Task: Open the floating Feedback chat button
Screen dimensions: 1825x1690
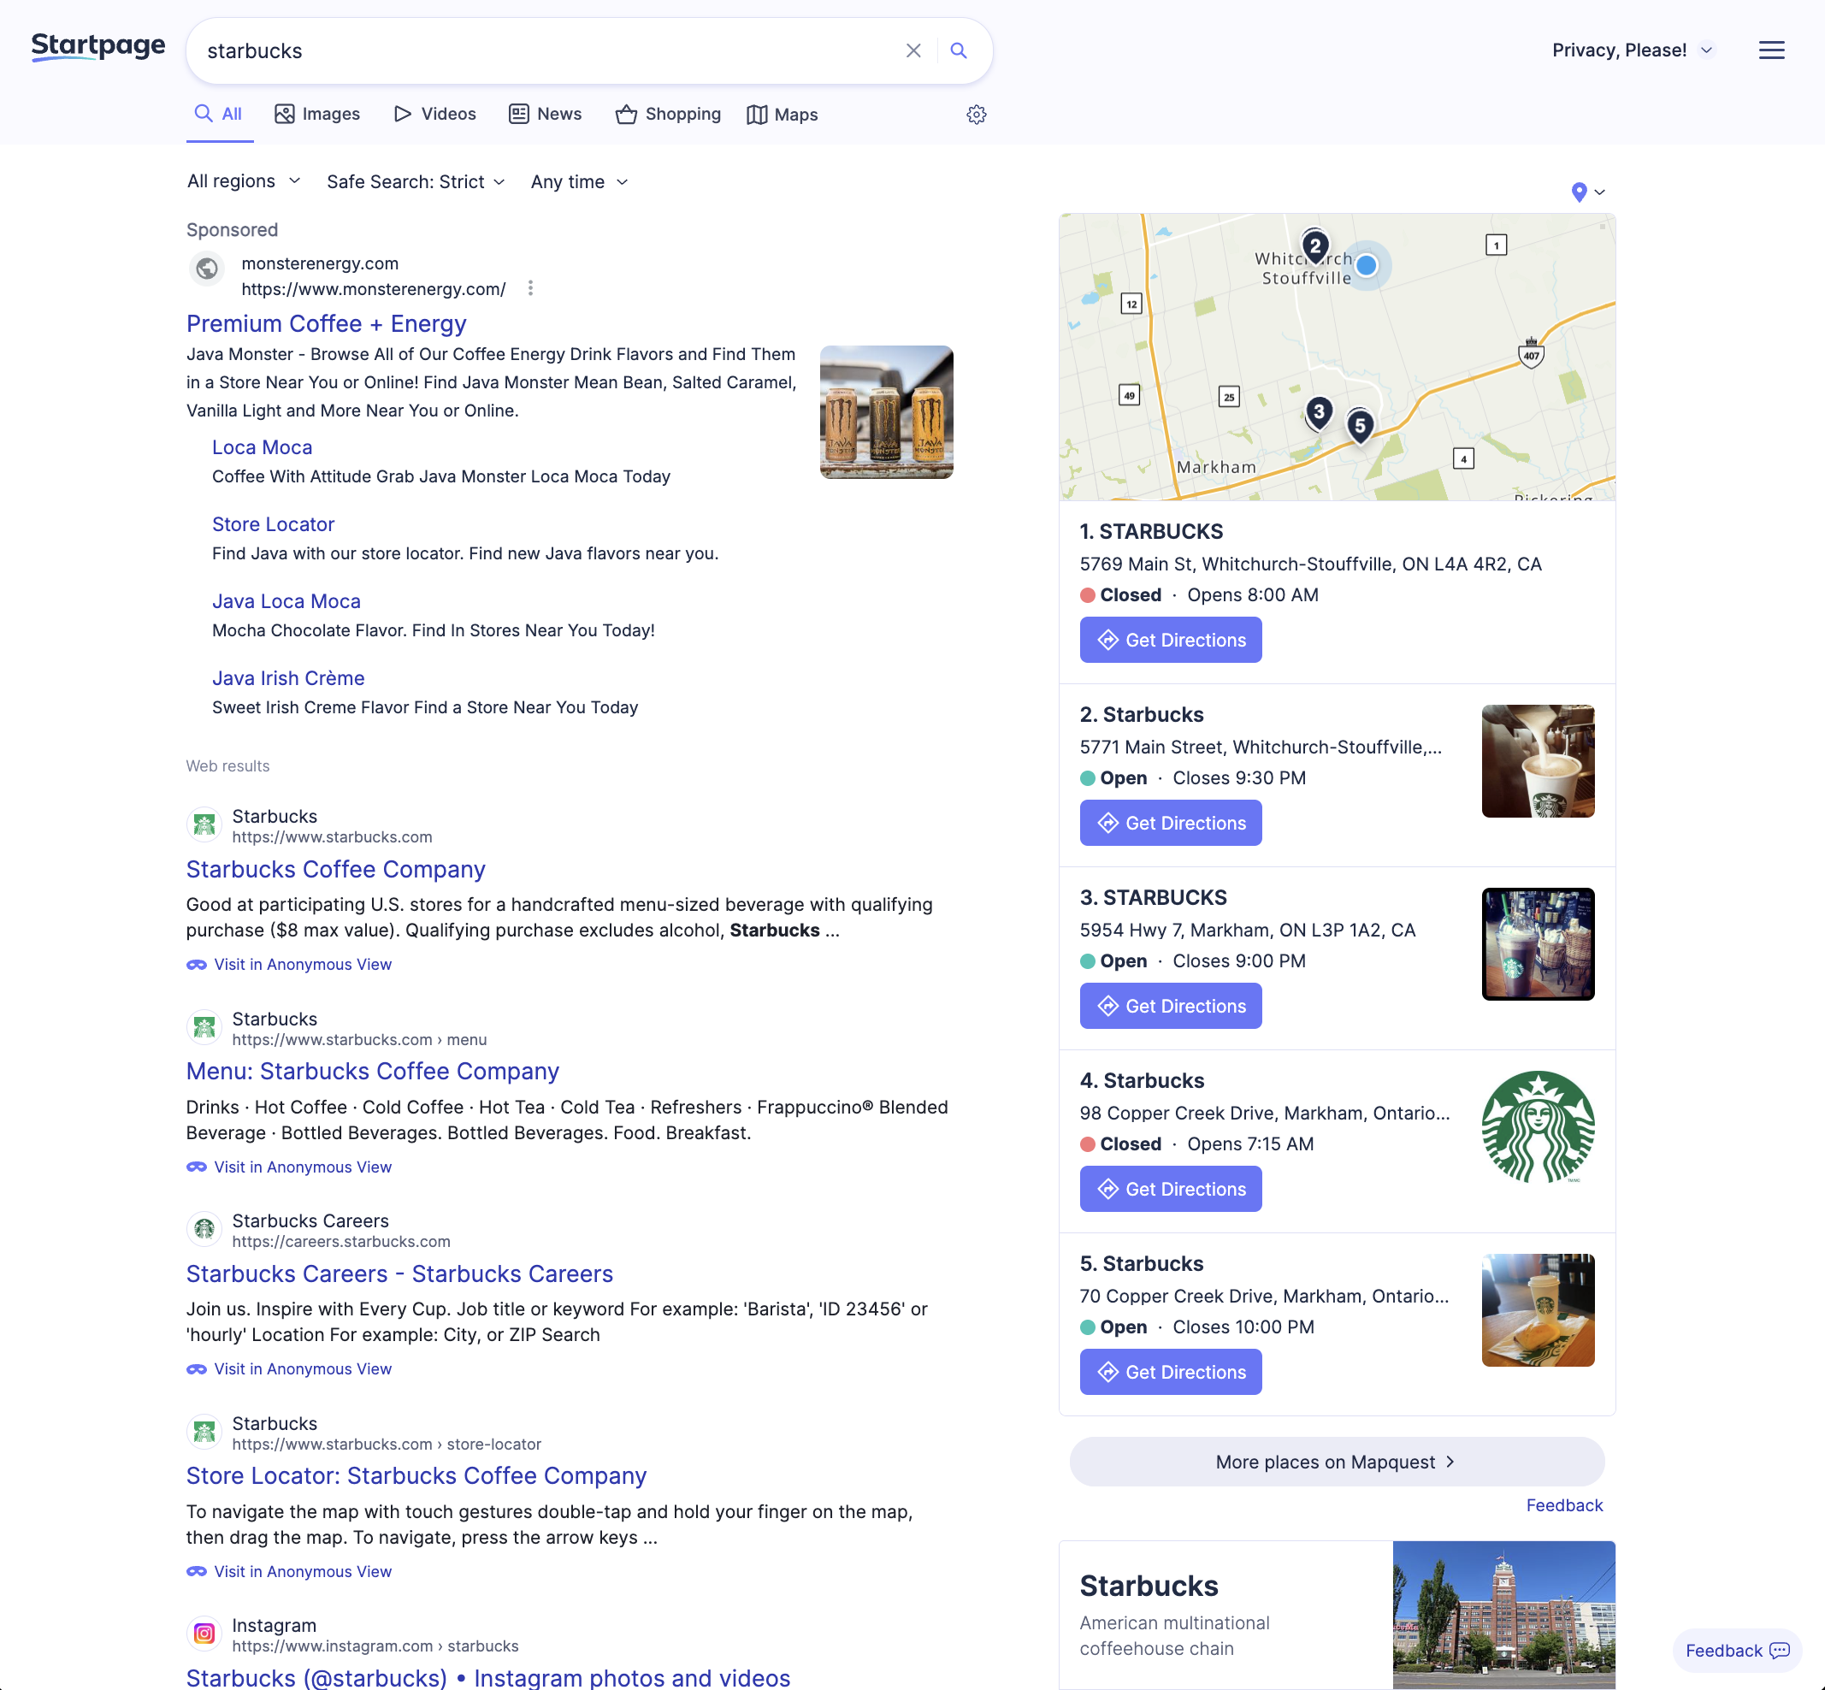Action: [x=1737, y=1651]
